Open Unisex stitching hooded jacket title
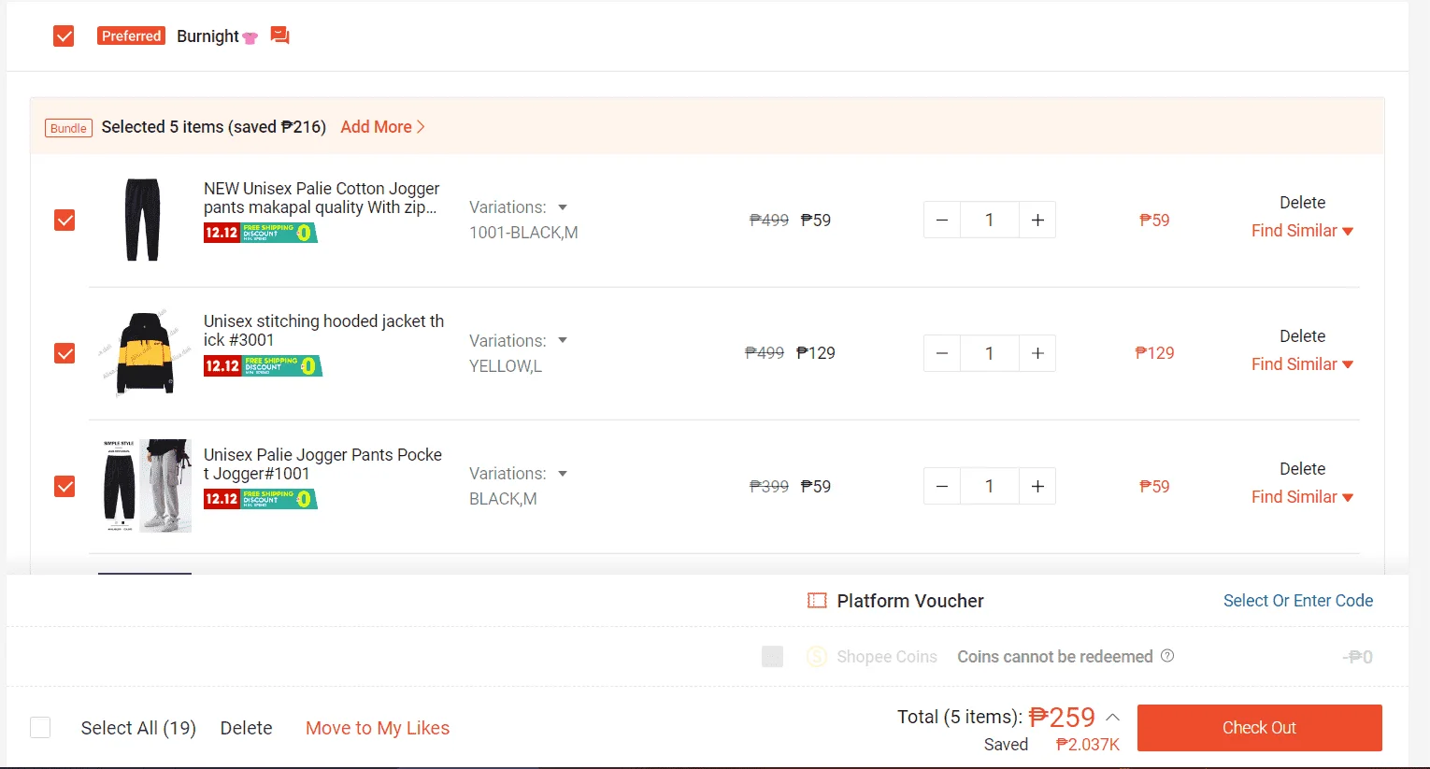 pyautogui.click(x=323, y=331)
